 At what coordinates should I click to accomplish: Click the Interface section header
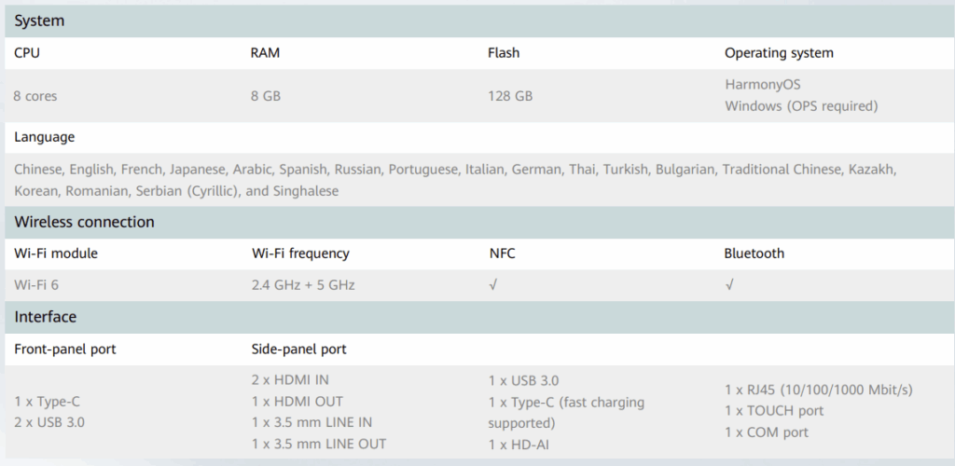[45, 317]
